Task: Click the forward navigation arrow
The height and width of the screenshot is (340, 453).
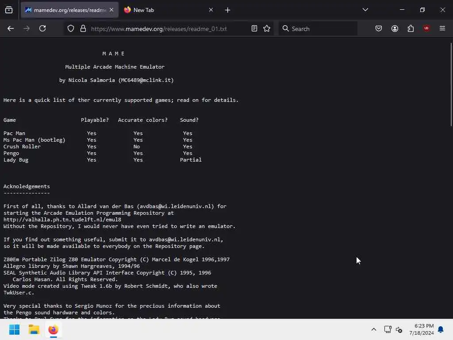Action: click(x=27, y=28)
